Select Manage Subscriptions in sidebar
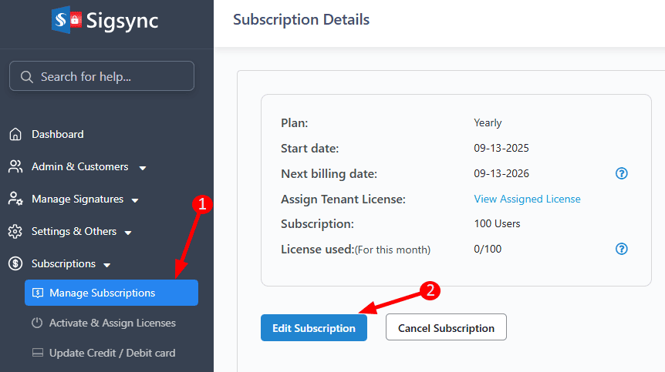665x372 pixels. pos(102,293)
